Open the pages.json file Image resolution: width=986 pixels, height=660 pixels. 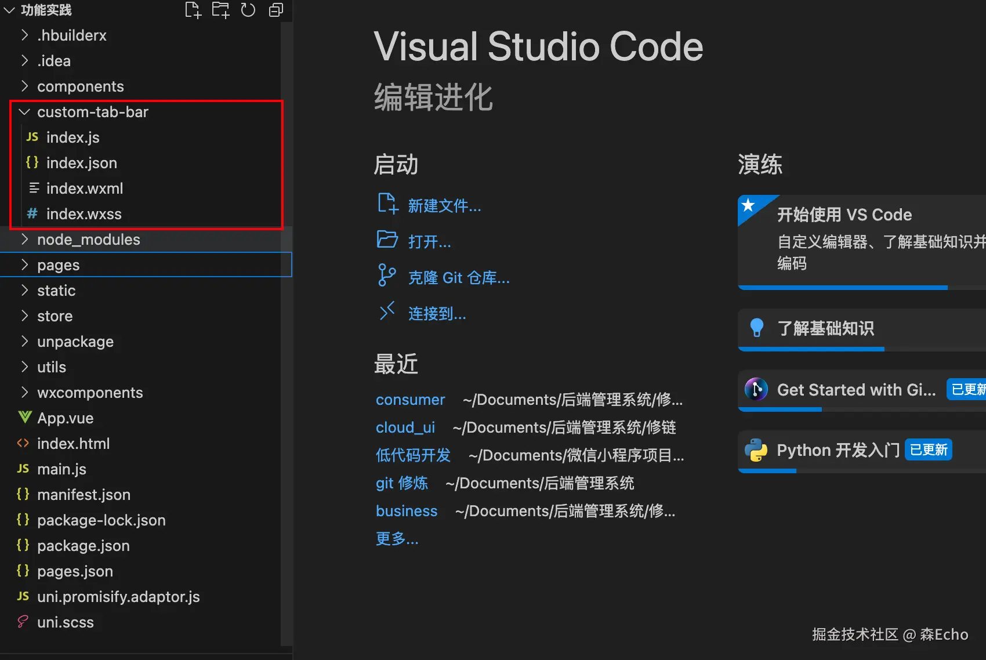[x=75, y=571]
